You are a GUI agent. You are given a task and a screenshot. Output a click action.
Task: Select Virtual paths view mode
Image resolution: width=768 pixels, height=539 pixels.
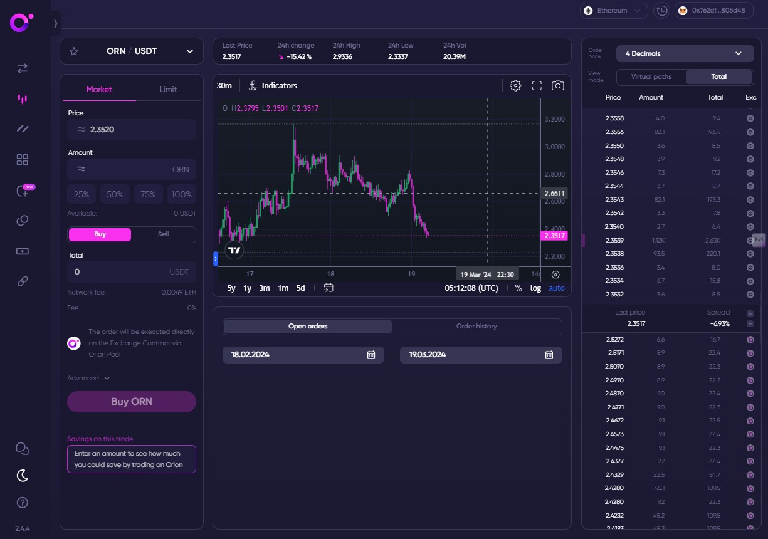tap(651, 77)
